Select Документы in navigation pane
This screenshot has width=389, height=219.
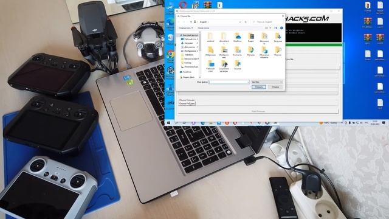[189, 47]
